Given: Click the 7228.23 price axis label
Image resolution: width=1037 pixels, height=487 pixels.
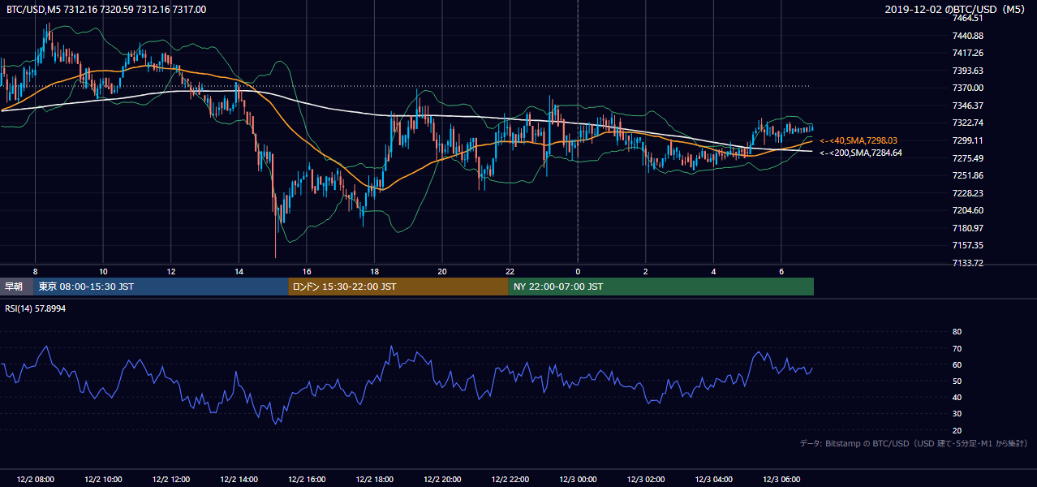Looking at the screenshot, I should (968, 193).
